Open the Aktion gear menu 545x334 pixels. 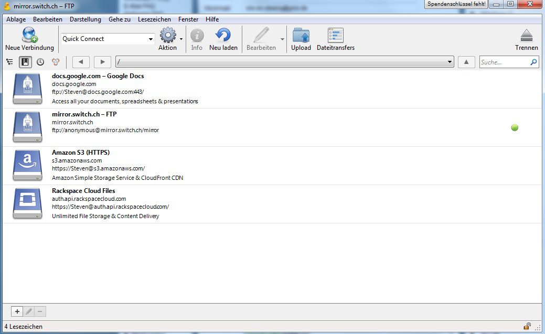168,36
